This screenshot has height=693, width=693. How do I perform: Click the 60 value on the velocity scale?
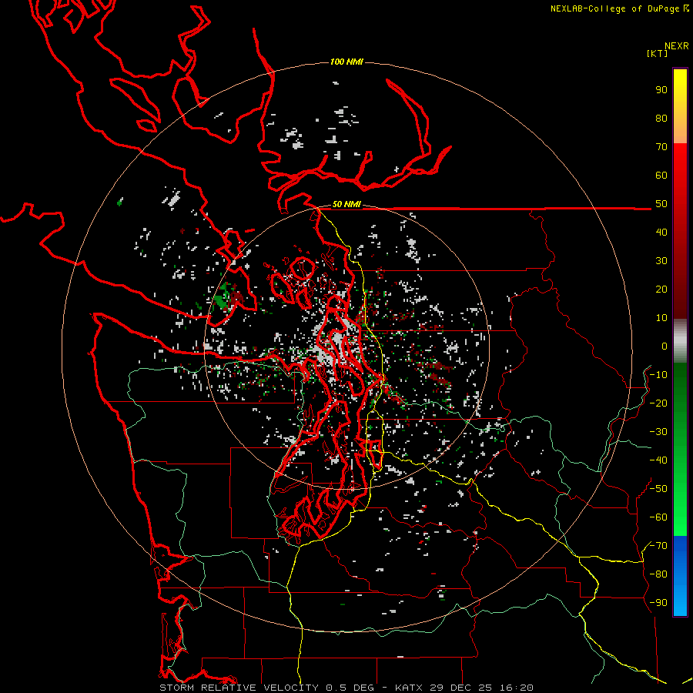click(x=661, y=176)
